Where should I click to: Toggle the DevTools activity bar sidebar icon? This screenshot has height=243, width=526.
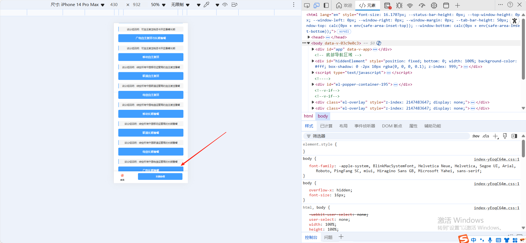326,5
